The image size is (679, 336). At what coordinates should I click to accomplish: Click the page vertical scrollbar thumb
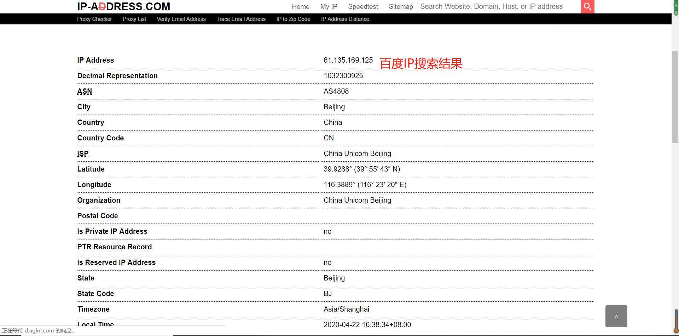(675, 97)
